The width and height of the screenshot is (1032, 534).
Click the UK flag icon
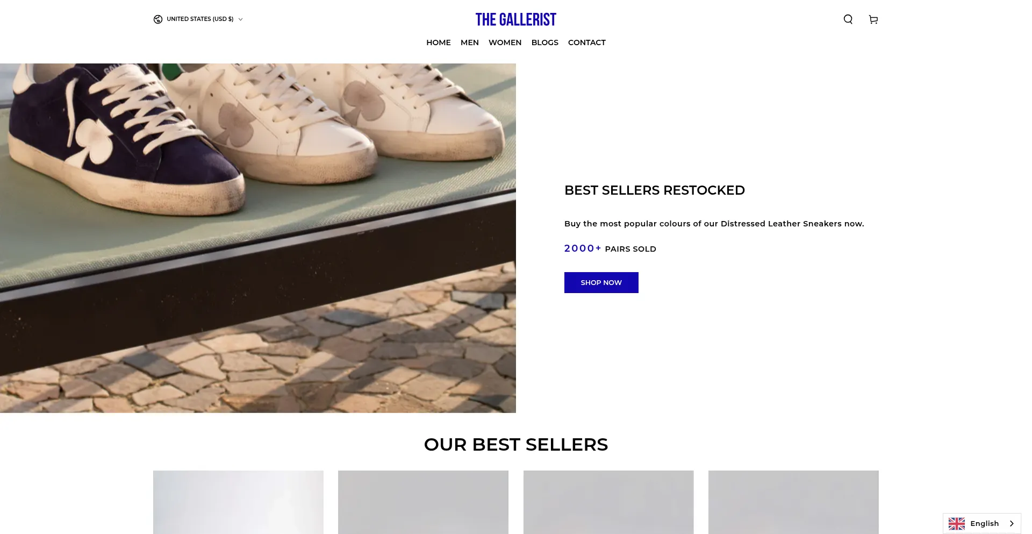[956, 523]
